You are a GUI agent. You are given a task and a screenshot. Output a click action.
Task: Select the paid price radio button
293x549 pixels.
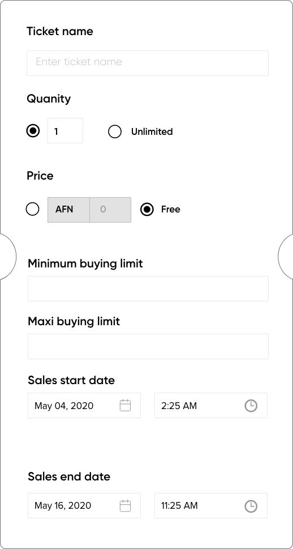pyautogui.click(x=32, y=209)
